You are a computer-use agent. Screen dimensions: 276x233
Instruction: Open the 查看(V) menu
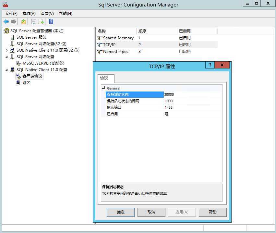point(47,14)
